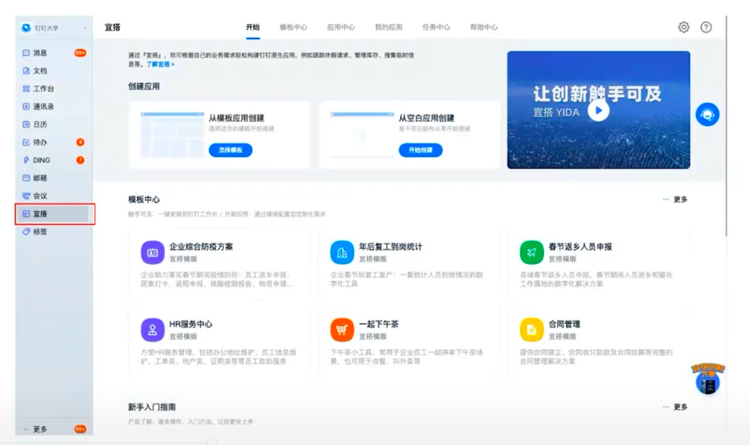The image size is (750, 445).
Task: Click the 选择模板 button
Action: pyautogui.click(x=230, y=150)
